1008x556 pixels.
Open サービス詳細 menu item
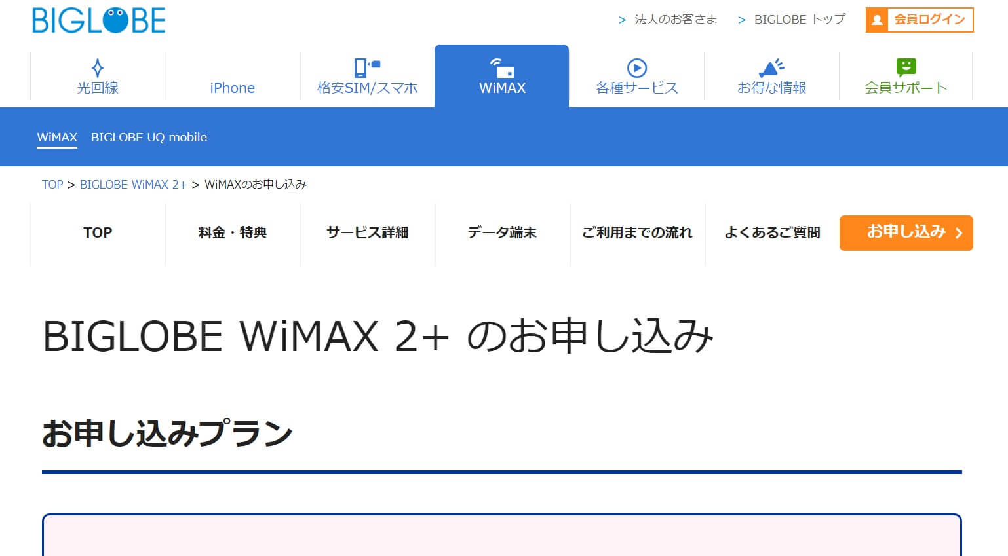[x=367, y=232]
